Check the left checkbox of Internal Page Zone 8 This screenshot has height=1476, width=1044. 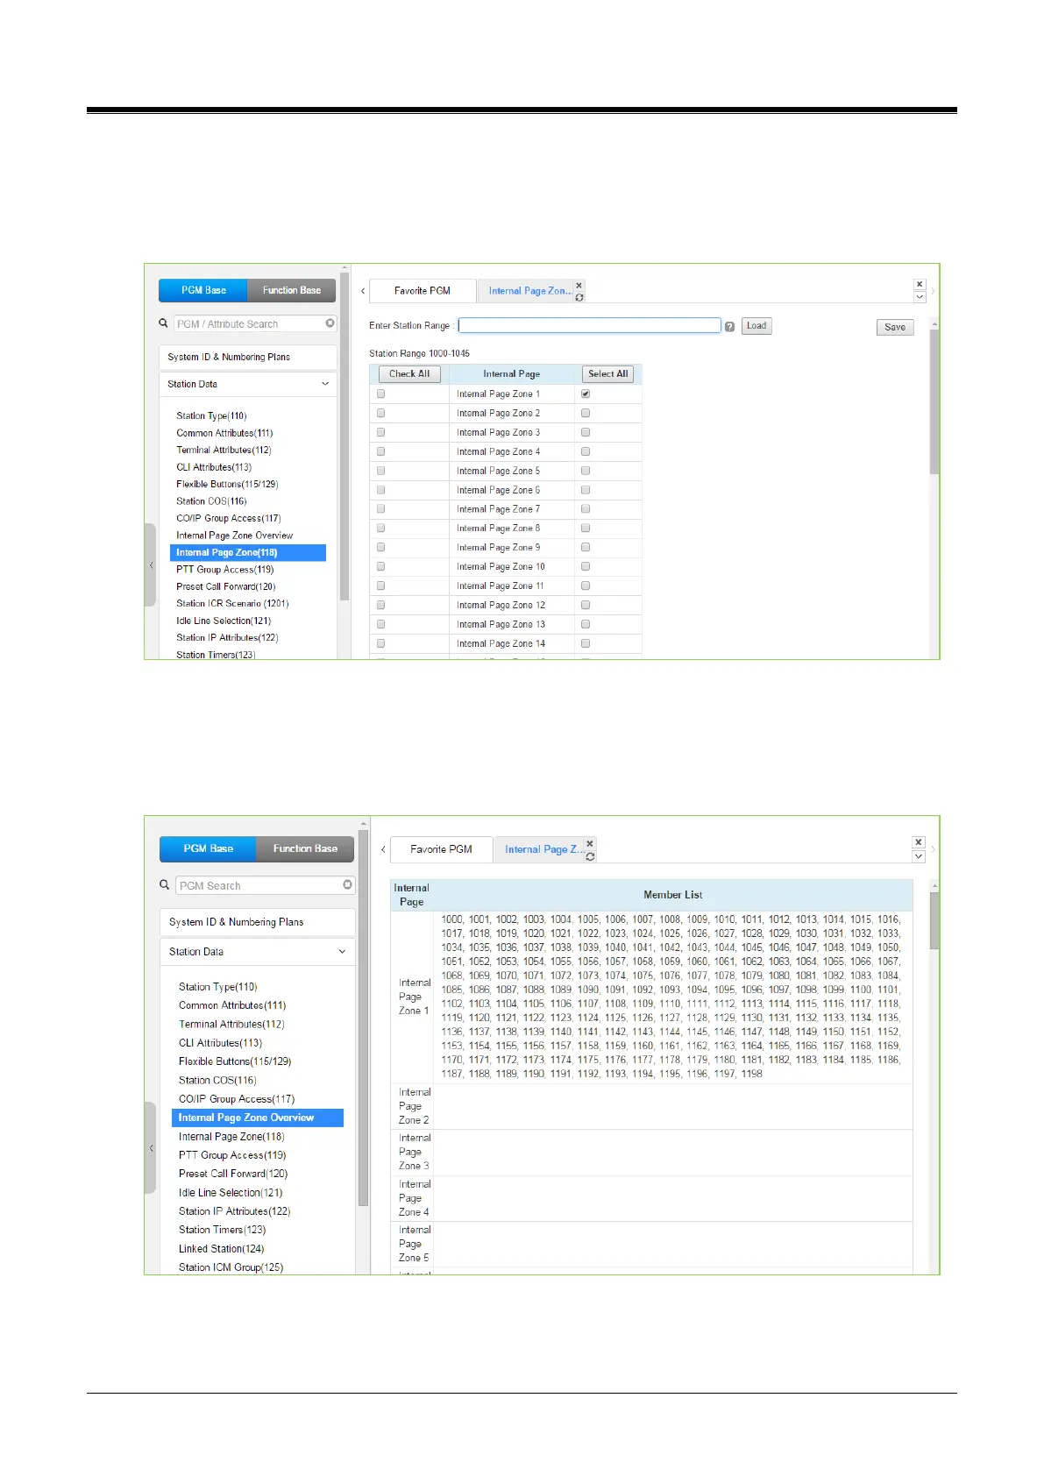coord(380,528)
